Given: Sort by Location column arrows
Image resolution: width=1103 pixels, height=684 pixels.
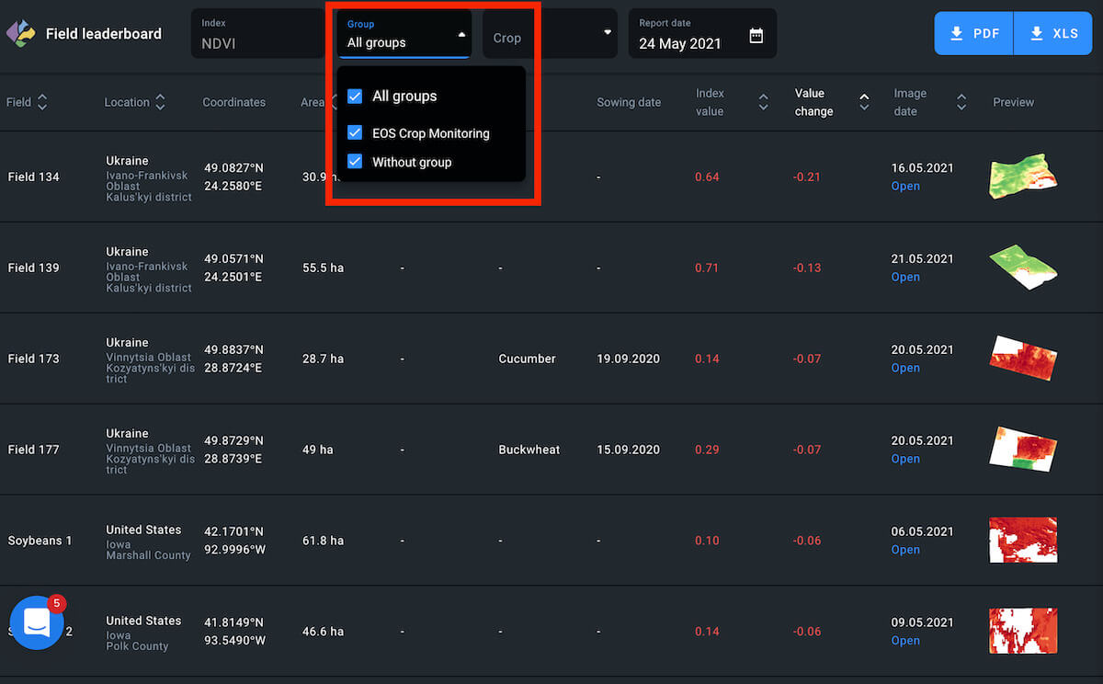Looking at the screenshot, I should point(160,102).
